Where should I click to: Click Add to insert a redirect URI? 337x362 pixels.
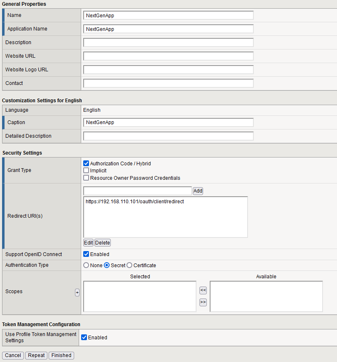pos(197,190)
